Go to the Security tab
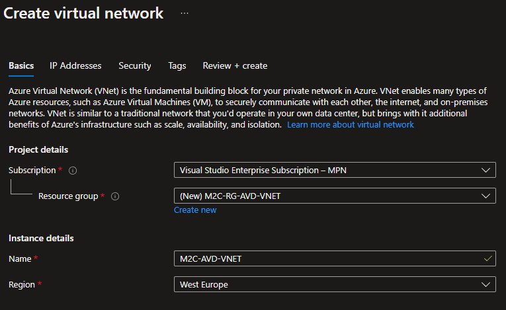Viewport: 506px width, 310px height. (135, 65)
